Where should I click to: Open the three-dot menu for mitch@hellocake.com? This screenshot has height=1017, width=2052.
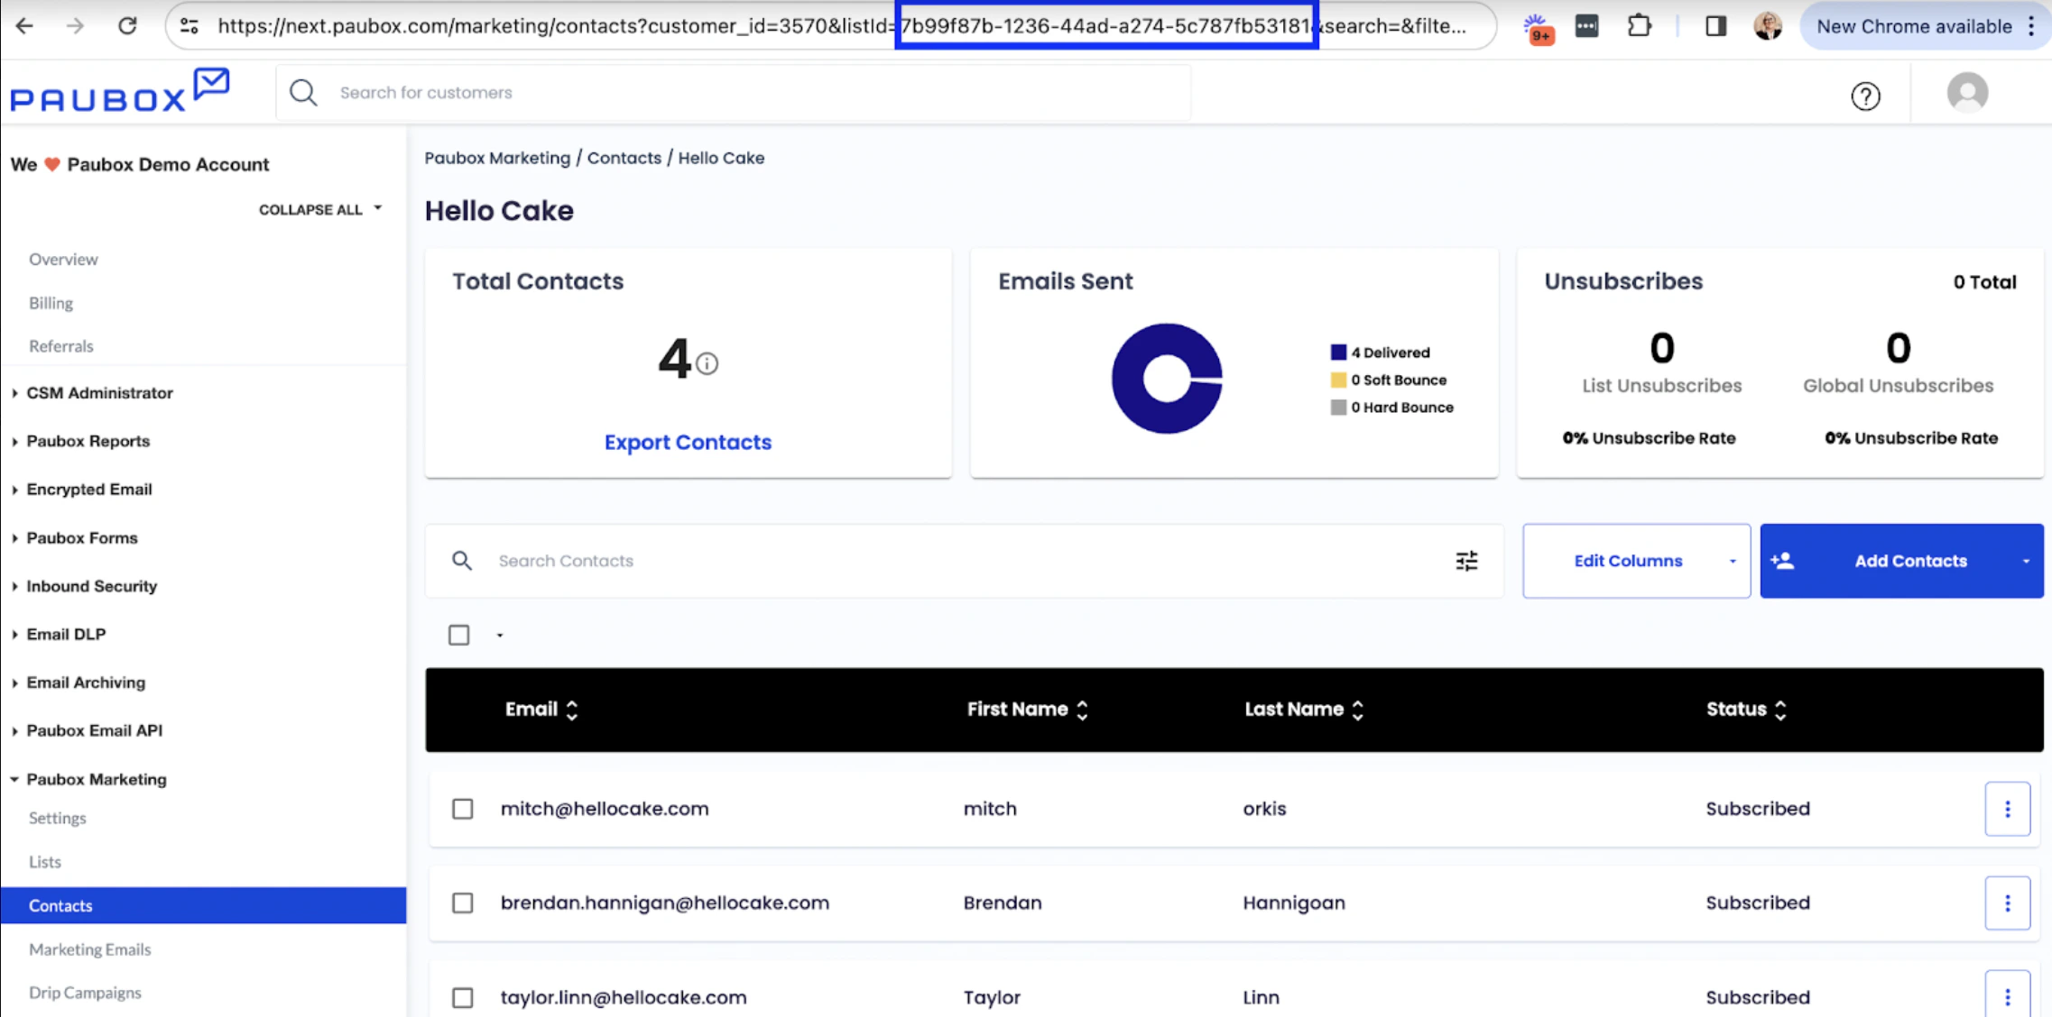coord(2007,809)
